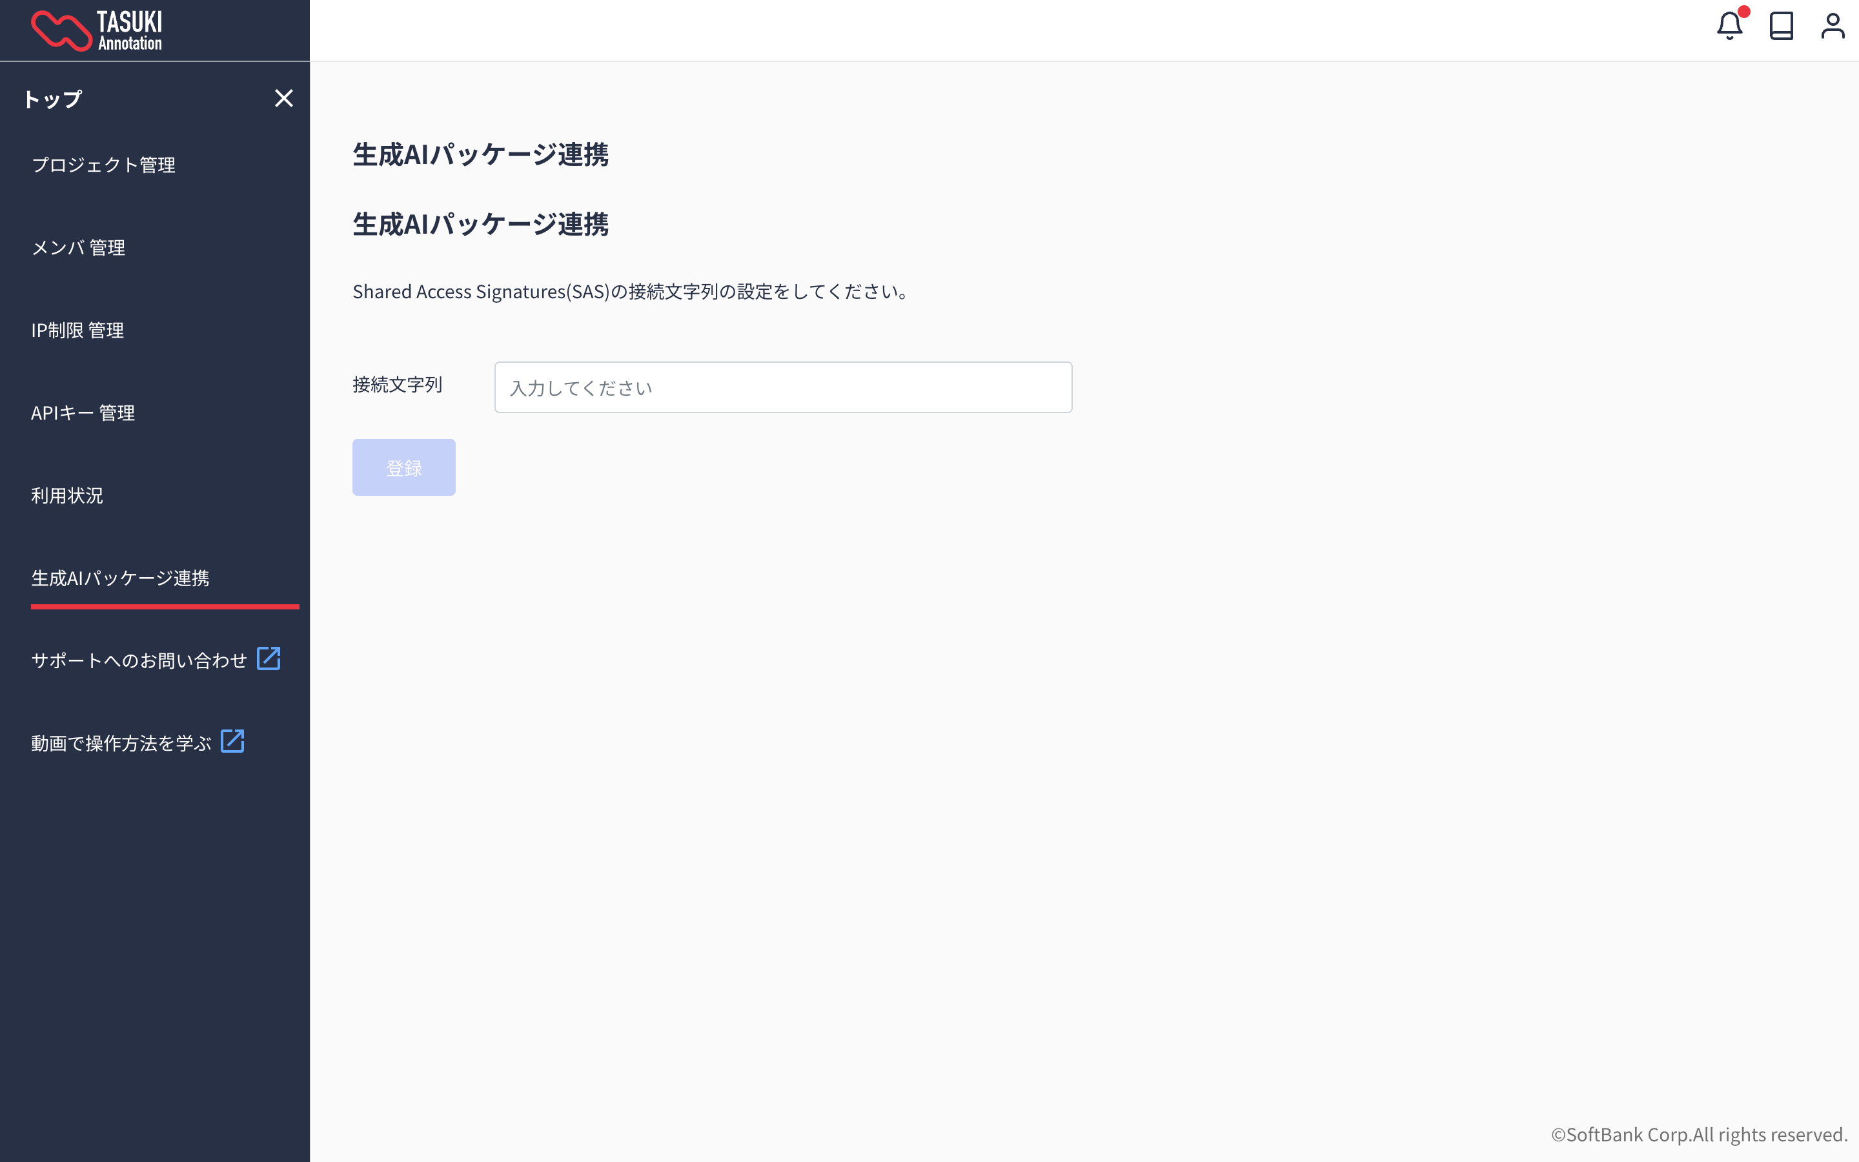Click the TASUKI Annotation logo
The image size is (1859, 1162).
tap(97, 31)
